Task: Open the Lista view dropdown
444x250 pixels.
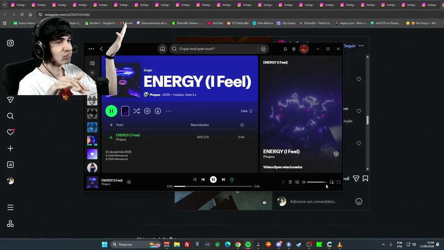Action: click(247, 111)
